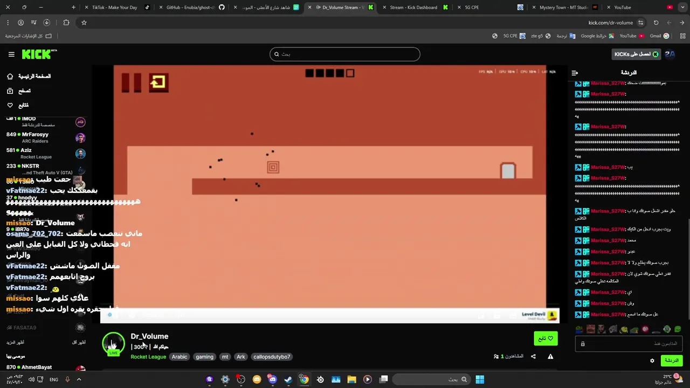Viewport: 690px width, 388px height.
Task: Click the game's pause button
Action: (x=131, y=82)
